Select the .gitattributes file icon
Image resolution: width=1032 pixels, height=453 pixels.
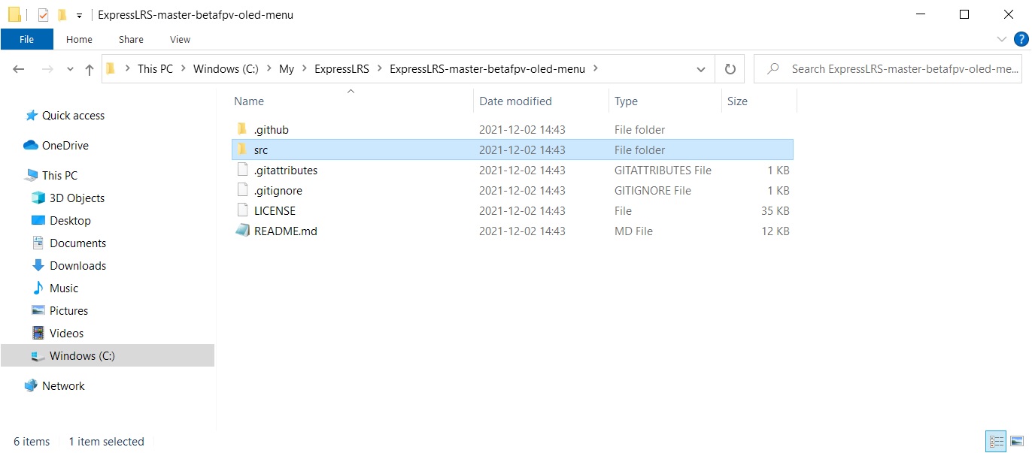tap(242, 170)
